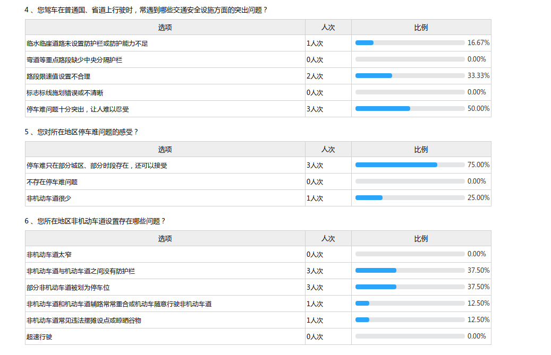
Task: Click the 25.00% bar for 非机动车道很少
Action: pyautogui.click(x=410, y=198)
